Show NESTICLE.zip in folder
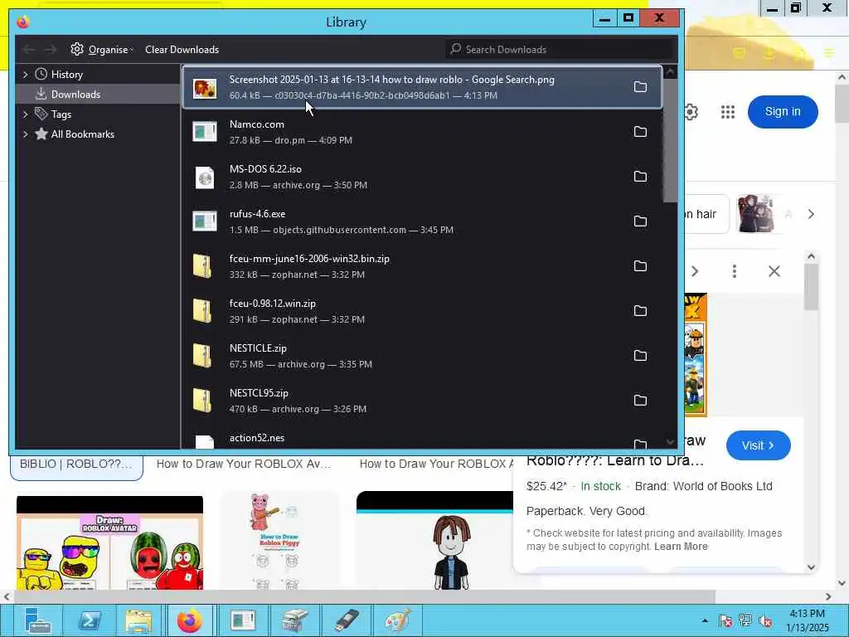 click(x=640, y=355)
